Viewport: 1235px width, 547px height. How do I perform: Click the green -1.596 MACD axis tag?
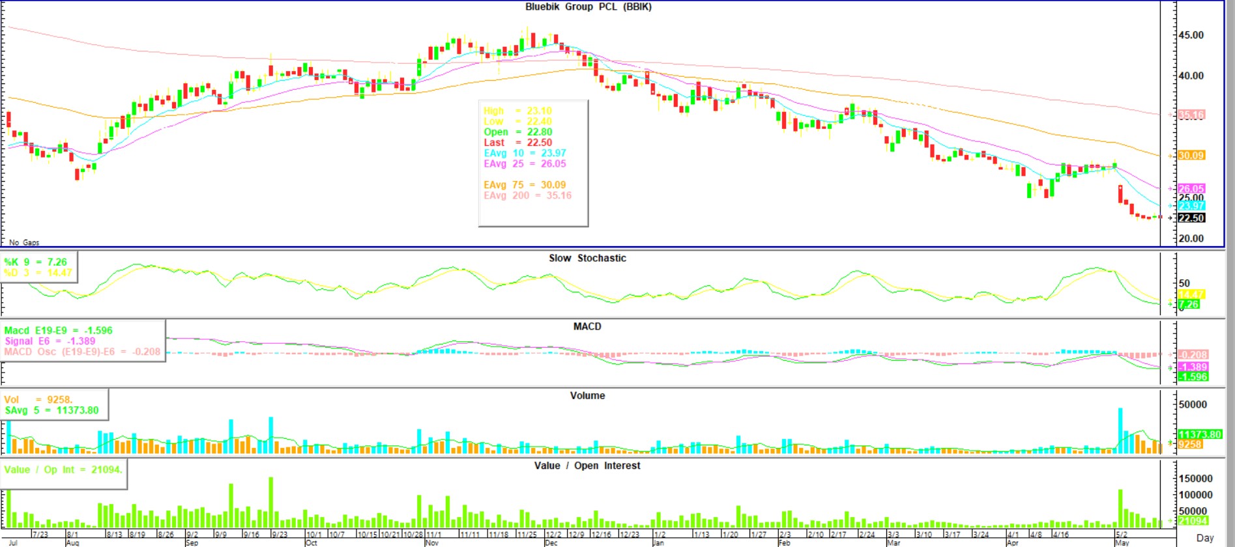tap(1193, 376)
